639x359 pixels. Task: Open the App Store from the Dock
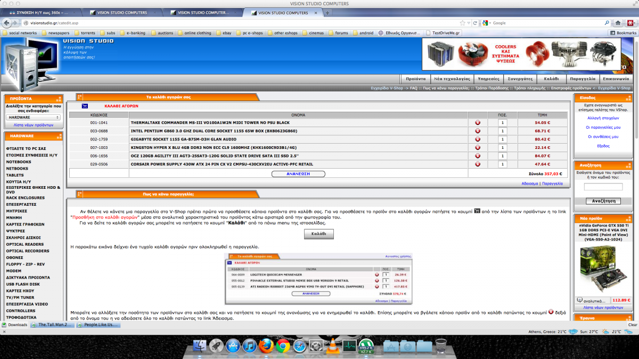(x=232, y=346)
